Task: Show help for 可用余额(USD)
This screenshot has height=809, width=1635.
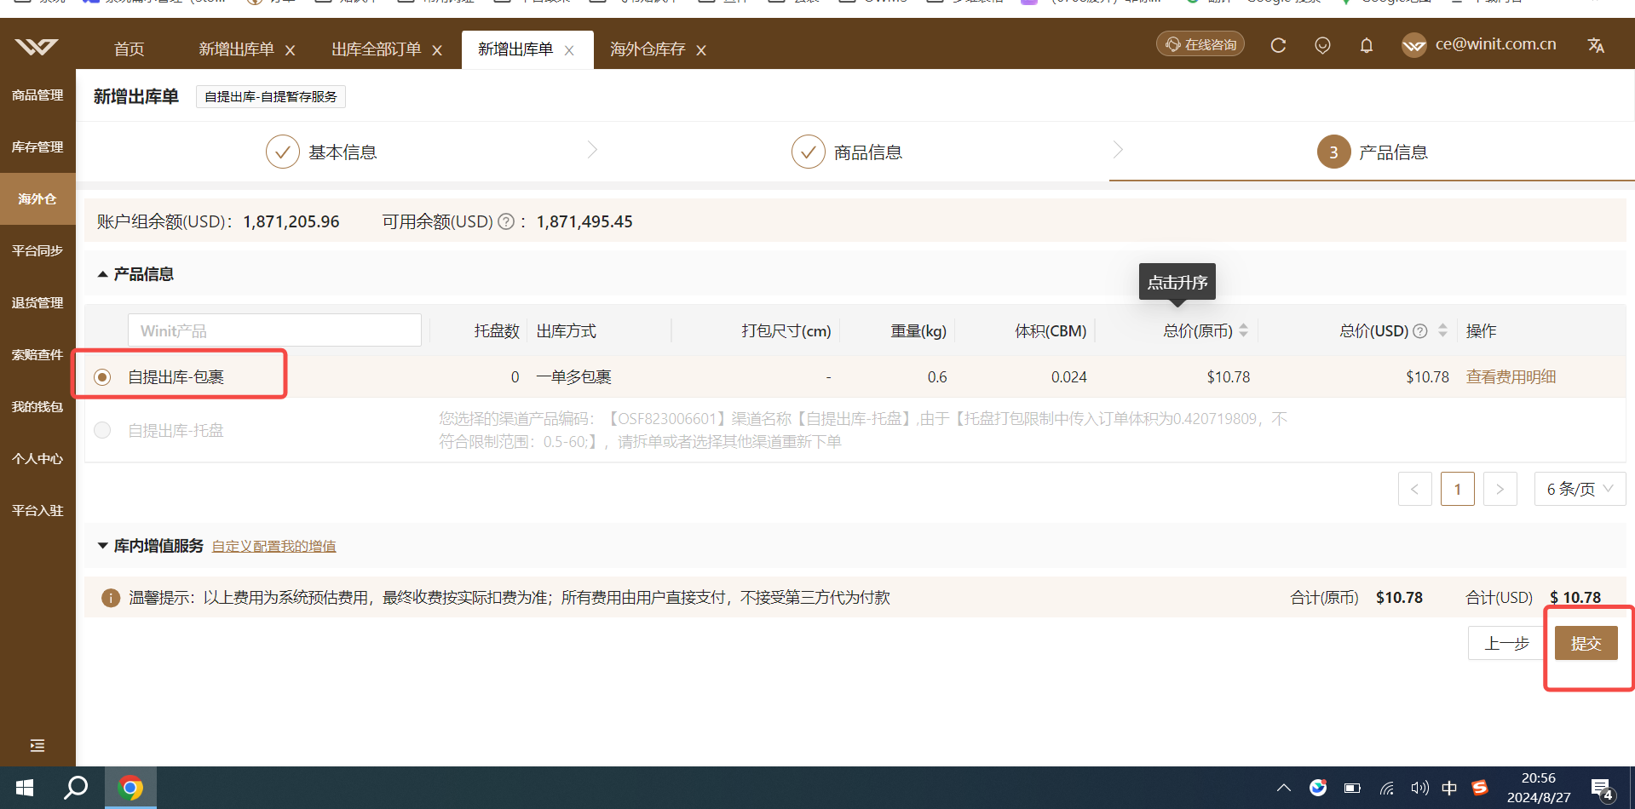Action: 506,222
